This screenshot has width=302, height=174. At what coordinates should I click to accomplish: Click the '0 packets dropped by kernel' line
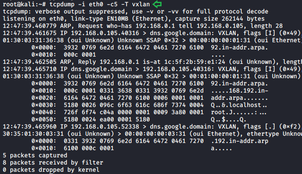(51, 170)
